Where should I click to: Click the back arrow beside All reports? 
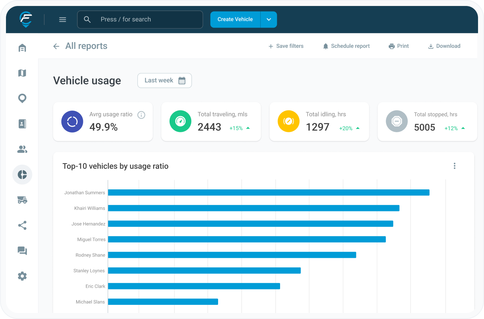point(56,46)
